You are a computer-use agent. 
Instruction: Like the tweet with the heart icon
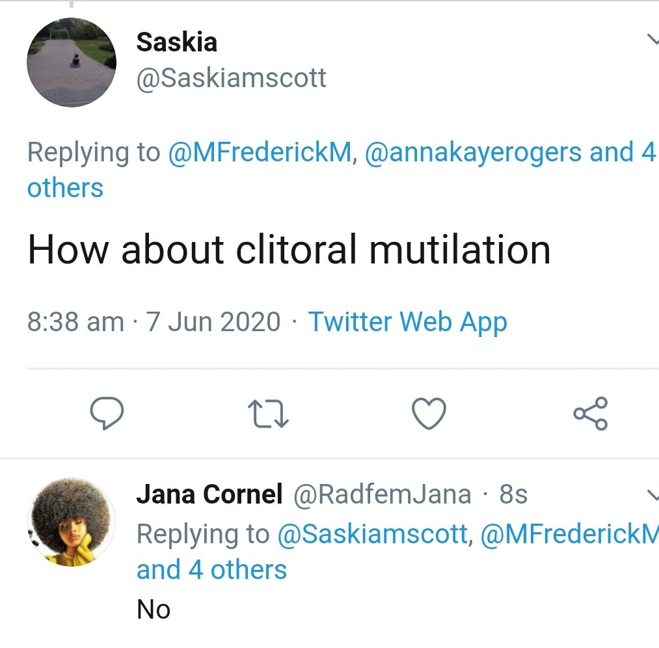tap(429, 414)
